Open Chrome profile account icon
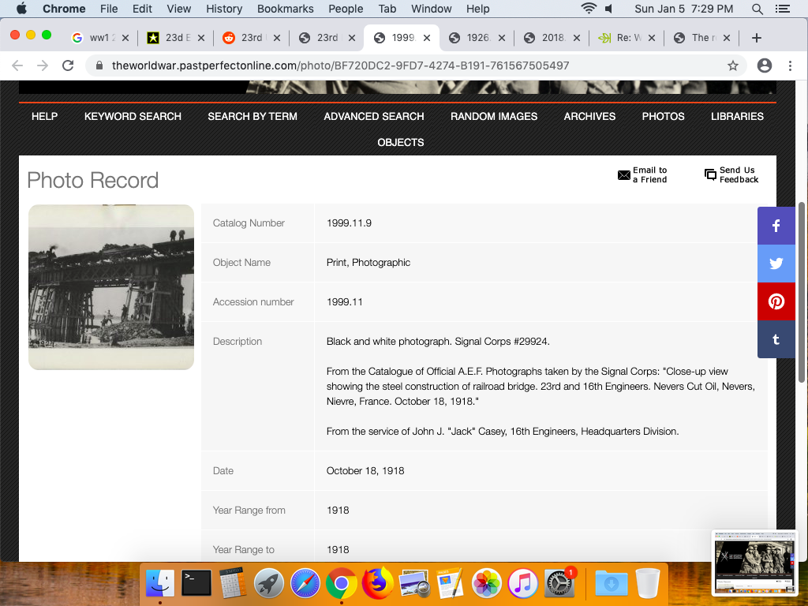 click(x=764, y=65)
